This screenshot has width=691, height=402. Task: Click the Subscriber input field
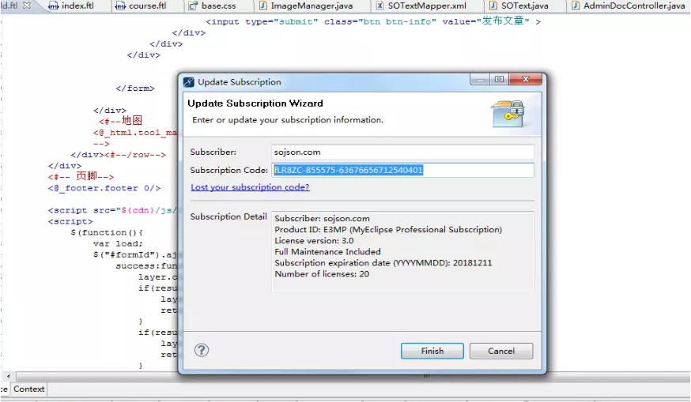(402, 152)
